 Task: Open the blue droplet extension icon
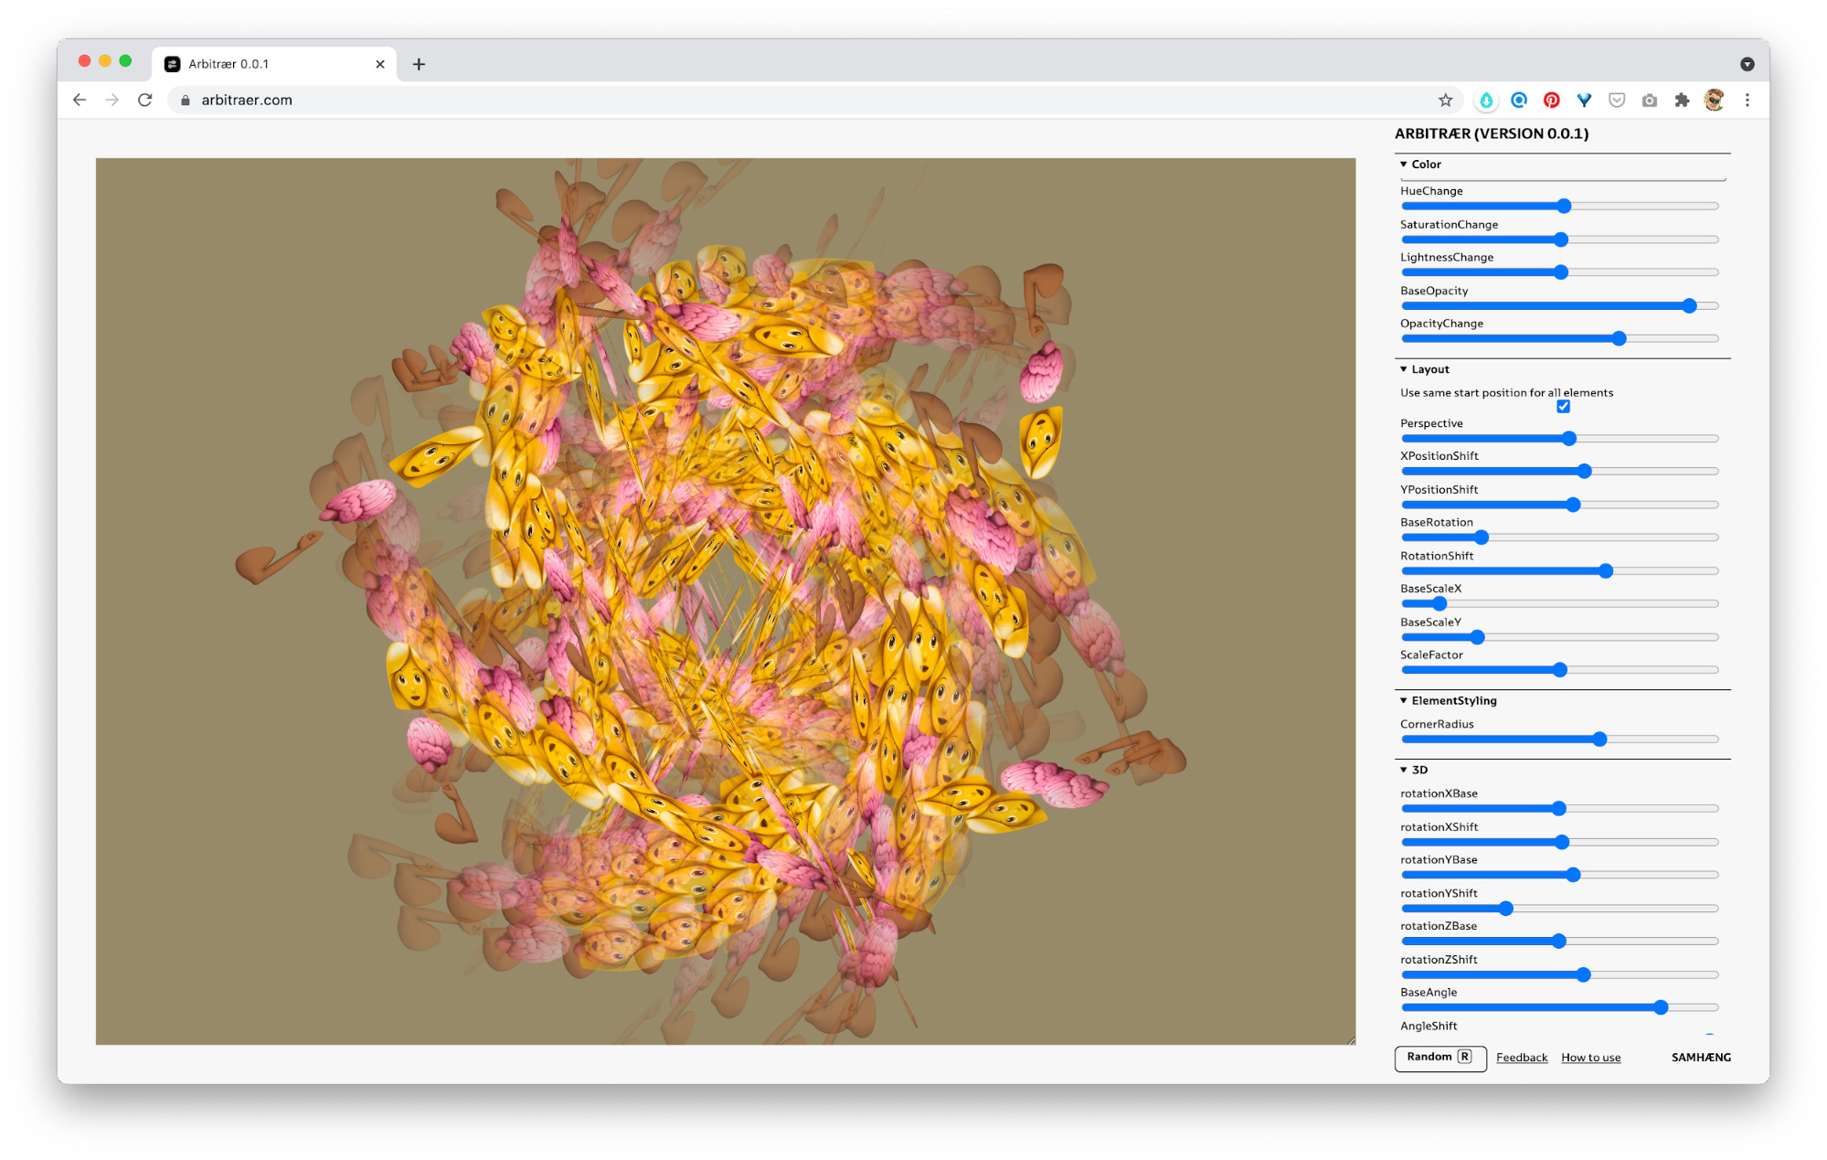[x=1486, y=101]
